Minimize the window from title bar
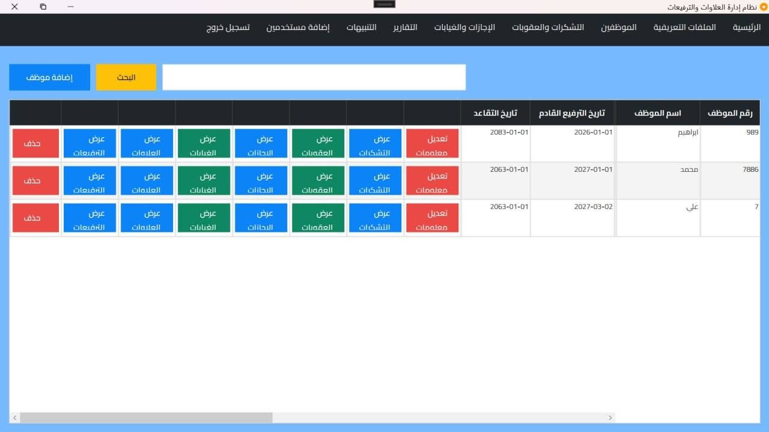This screenshot has height=432, width=769. point(71,7)
